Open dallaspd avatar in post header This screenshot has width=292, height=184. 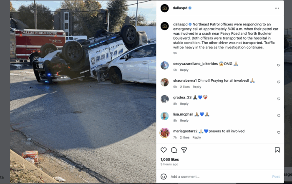[x=165, y=8]
